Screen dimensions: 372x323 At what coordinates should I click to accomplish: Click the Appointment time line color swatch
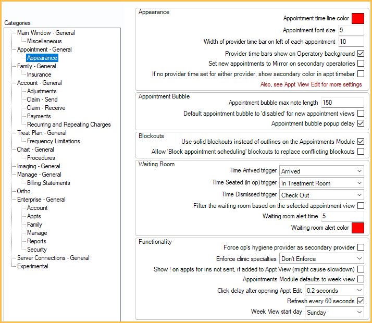(357, 19)
